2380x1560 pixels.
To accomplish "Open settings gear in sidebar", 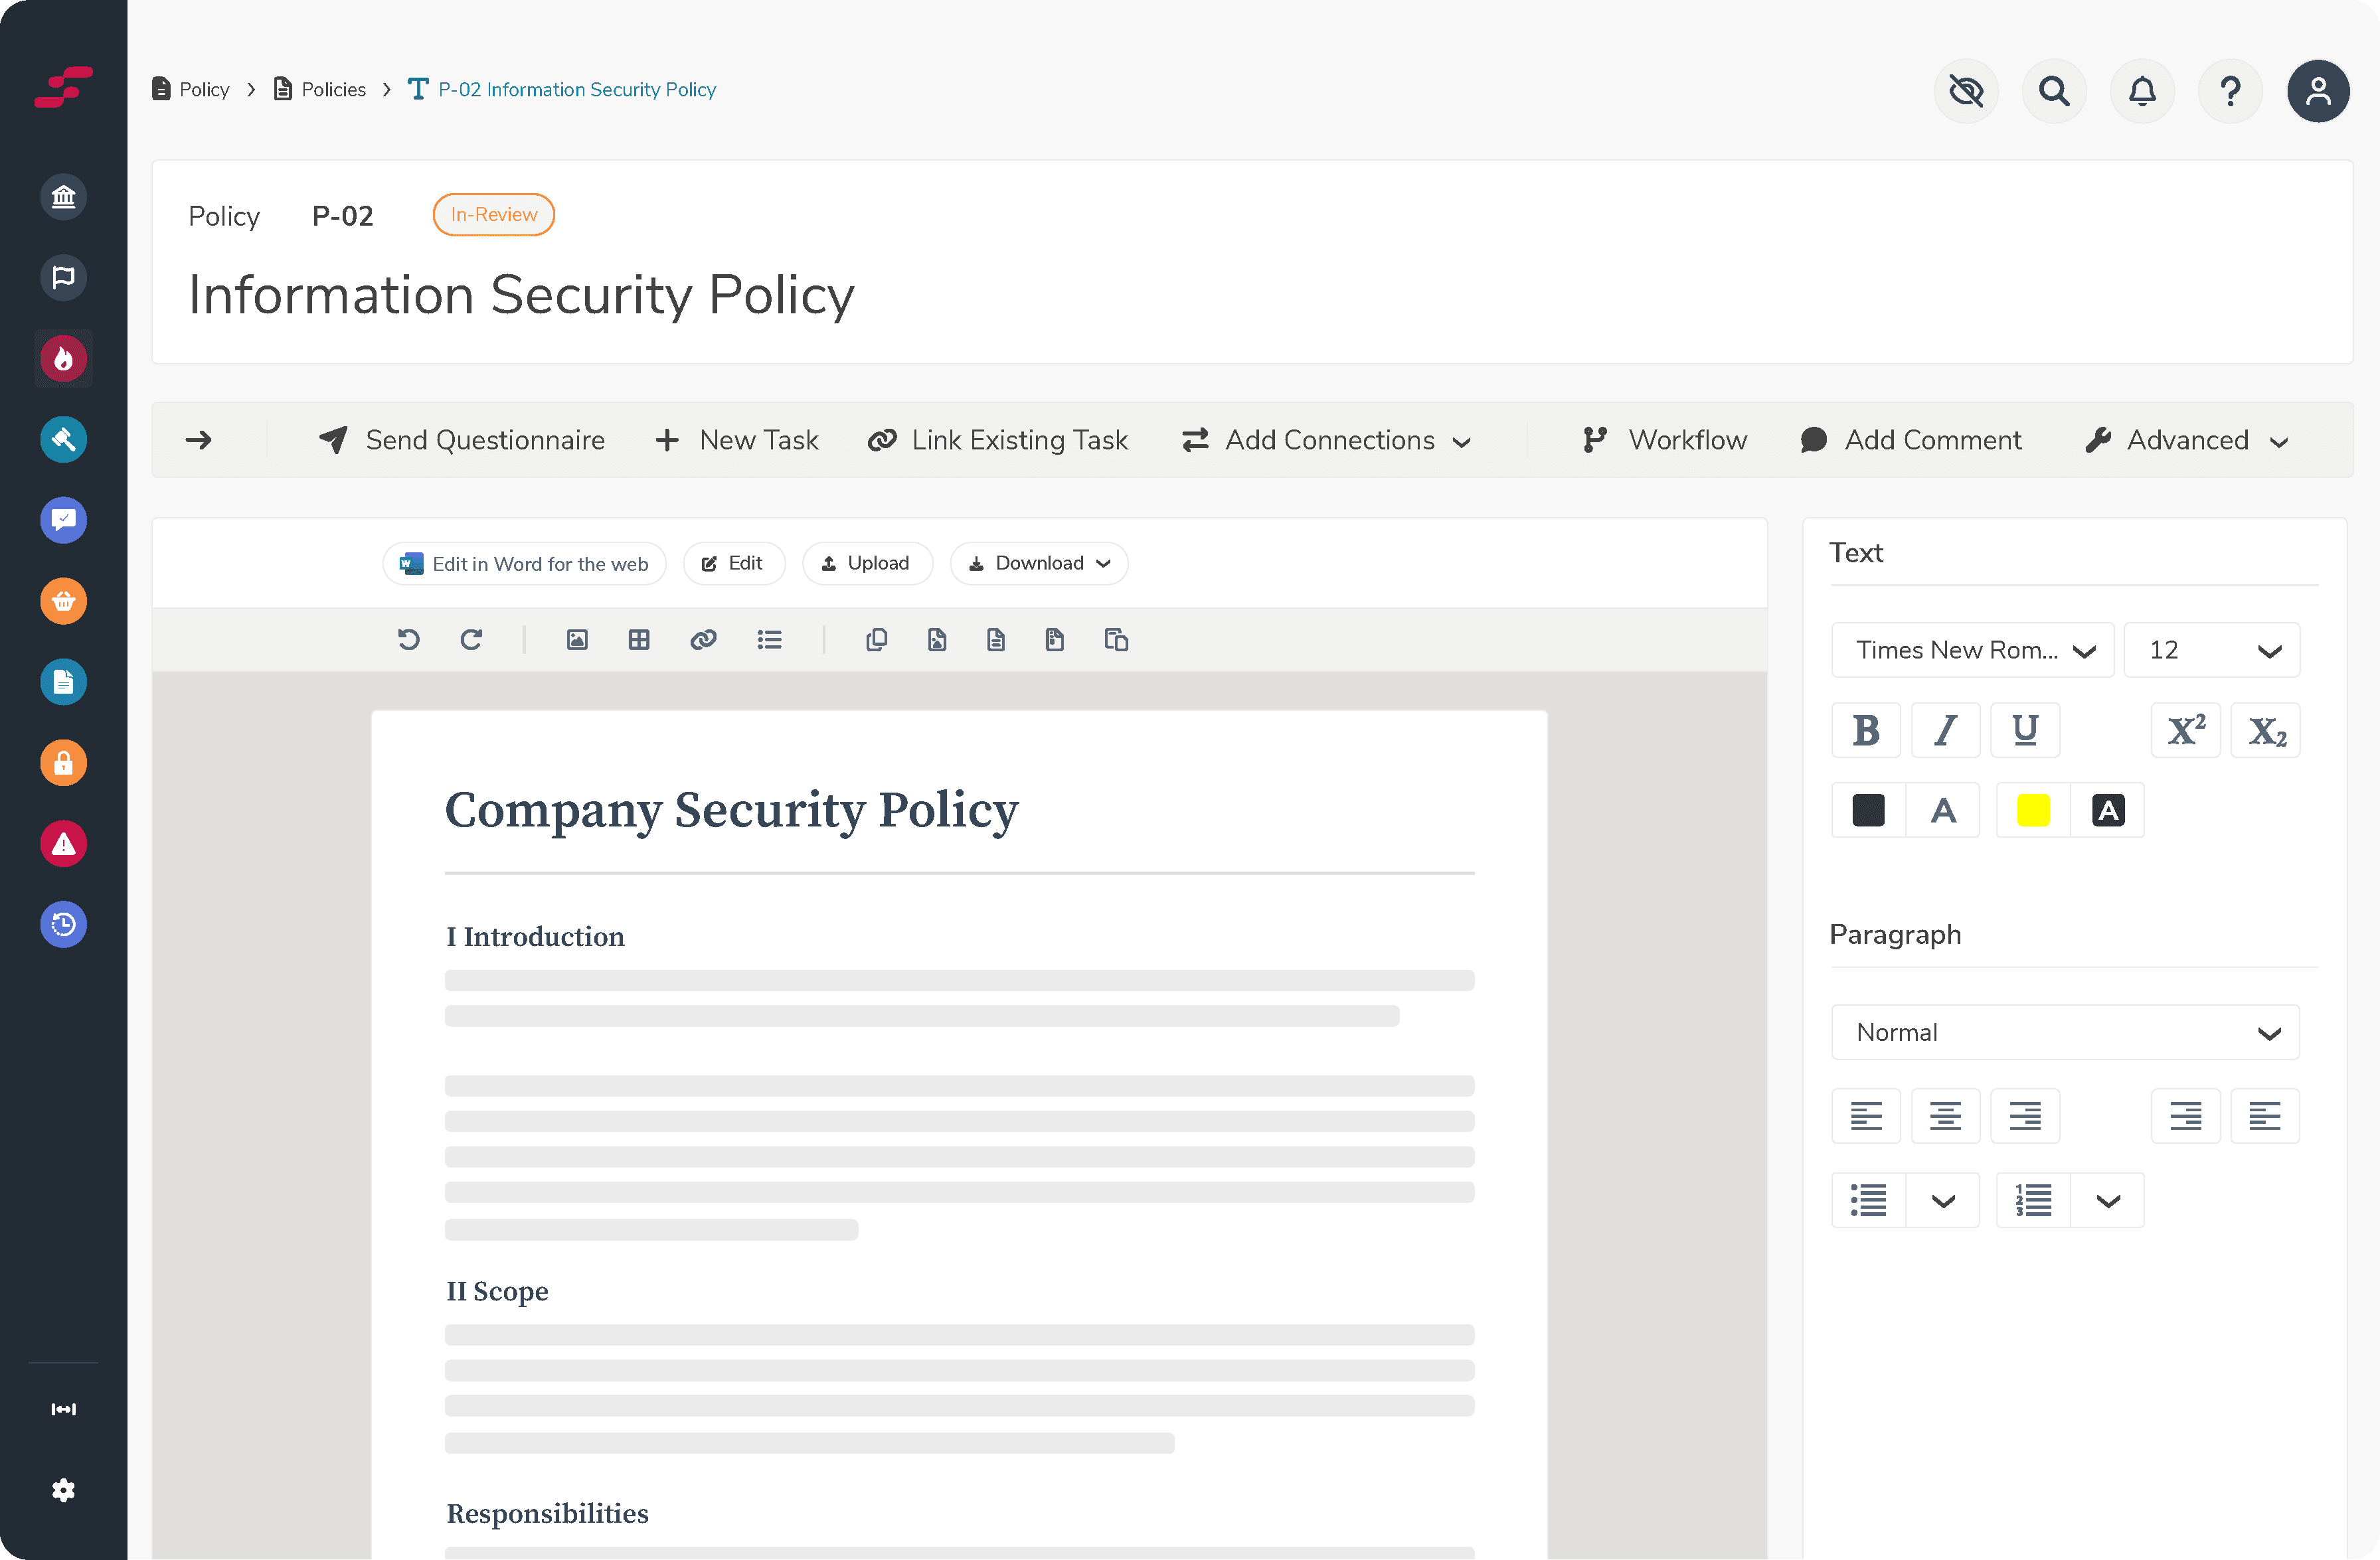I will click(x=63, y=1490).
